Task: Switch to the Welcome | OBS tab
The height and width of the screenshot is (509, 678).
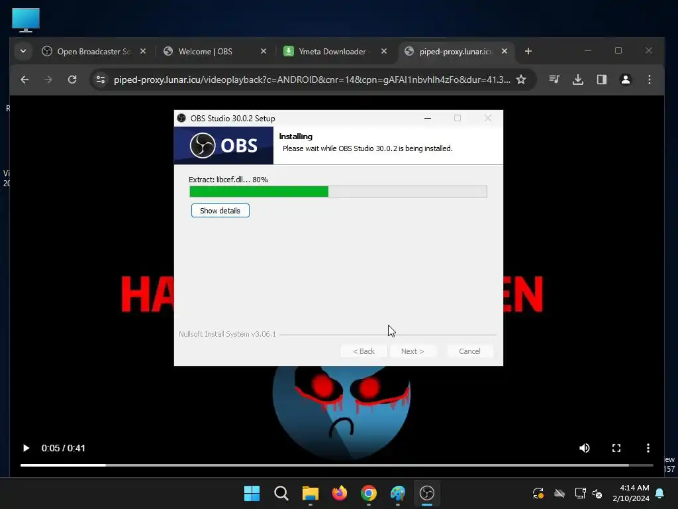Action: [215, 51]
